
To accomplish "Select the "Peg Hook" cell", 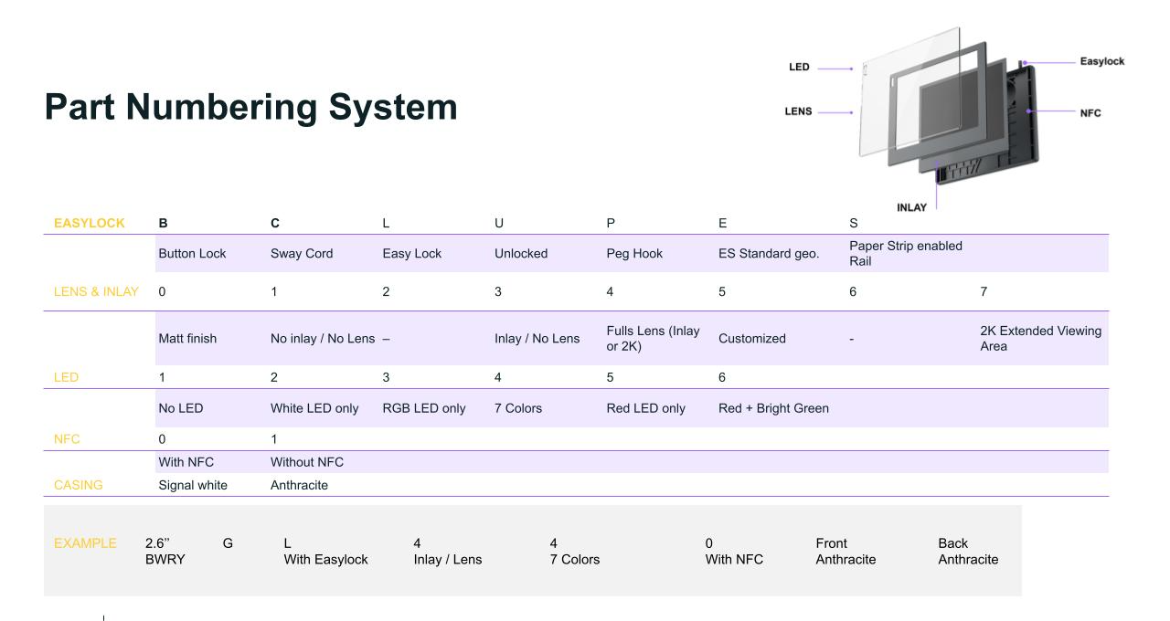I will pos(636,254).
